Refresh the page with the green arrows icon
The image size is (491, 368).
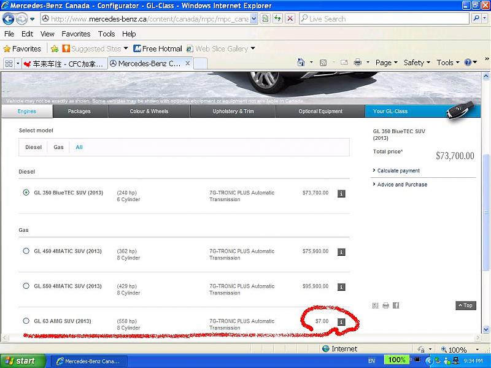tap(277, 19)
